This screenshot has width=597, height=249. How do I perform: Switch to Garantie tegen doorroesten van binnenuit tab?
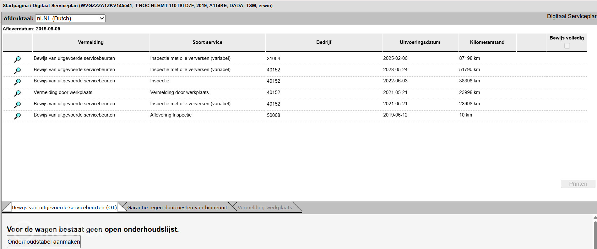(x=177, y=207)
